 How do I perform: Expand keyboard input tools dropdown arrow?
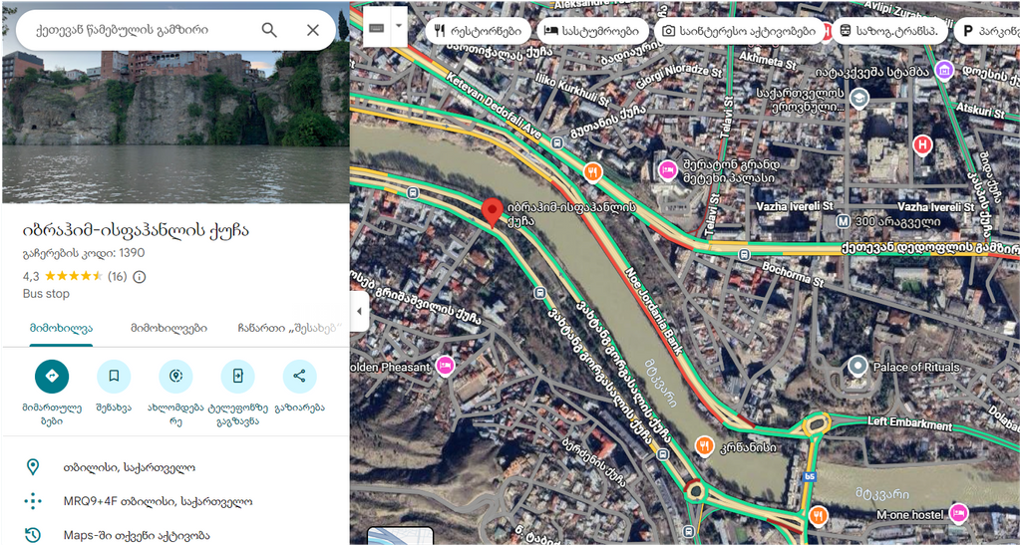point(399,29)
